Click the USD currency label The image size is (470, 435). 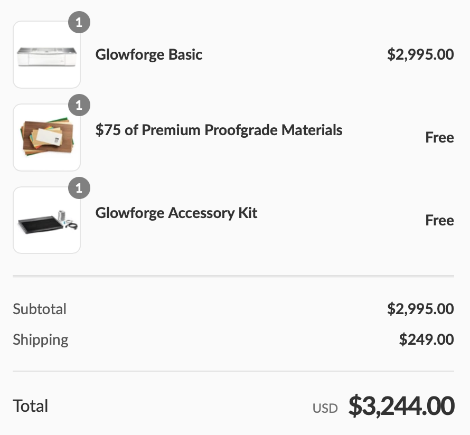pos(325,408)
